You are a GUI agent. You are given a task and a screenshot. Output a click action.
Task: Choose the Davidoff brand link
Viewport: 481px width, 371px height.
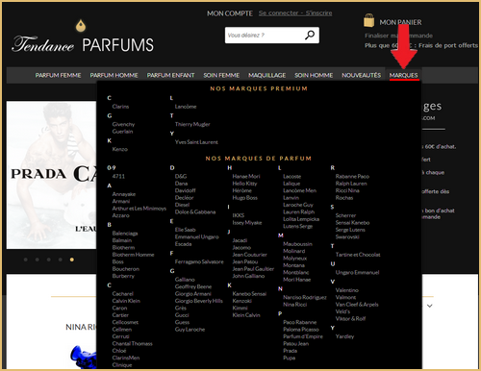point(185,190)
